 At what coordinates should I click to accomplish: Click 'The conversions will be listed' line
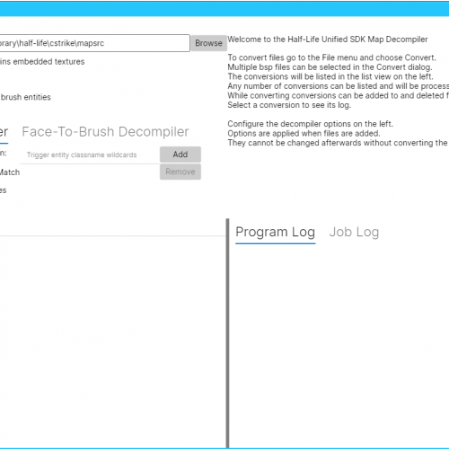[x=330, y=76]
